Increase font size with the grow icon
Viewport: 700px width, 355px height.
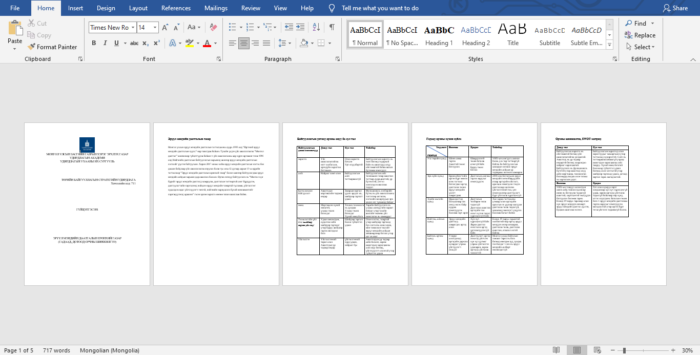[165, 27]
